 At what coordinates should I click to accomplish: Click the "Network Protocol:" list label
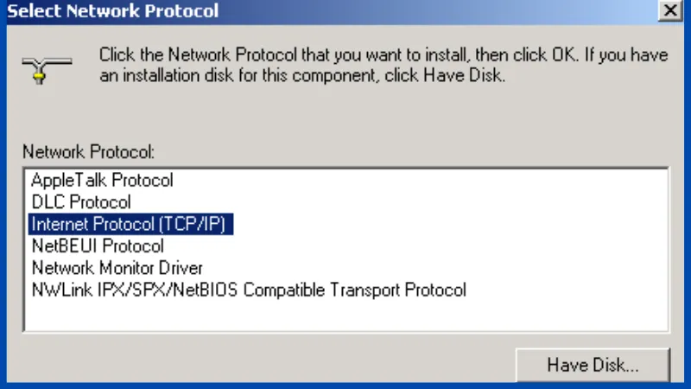[x=88, y=152]
